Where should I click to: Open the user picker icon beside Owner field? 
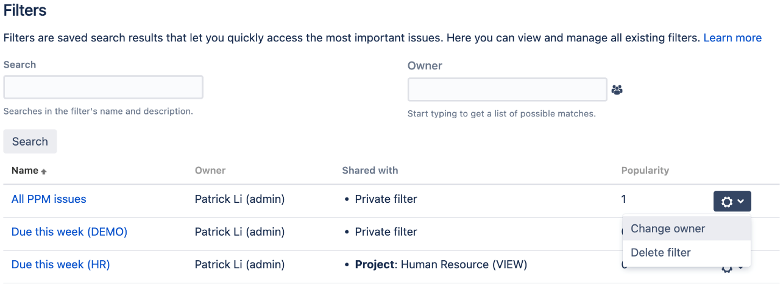pos(617,90)
